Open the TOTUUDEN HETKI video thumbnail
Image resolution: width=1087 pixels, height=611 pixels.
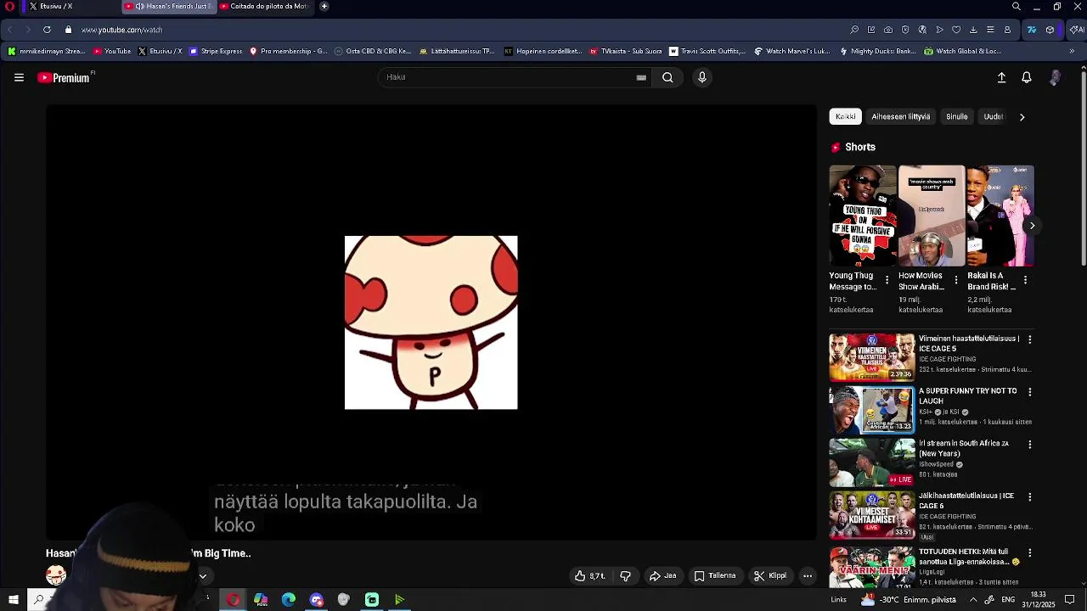pyautogui.click(x=872, y=567)
